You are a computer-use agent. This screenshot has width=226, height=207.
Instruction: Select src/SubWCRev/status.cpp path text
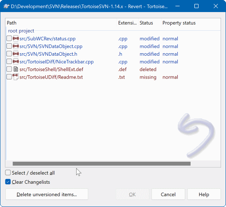tap(47, 39)
